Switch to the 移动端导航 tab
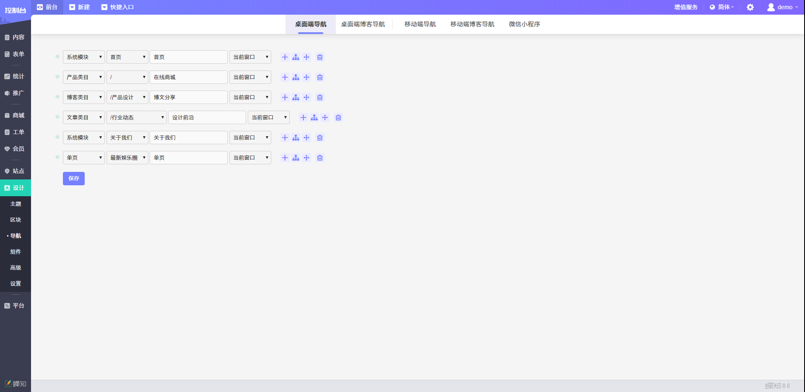This screenshot has height=392, width=805. [x=420, y=24]
